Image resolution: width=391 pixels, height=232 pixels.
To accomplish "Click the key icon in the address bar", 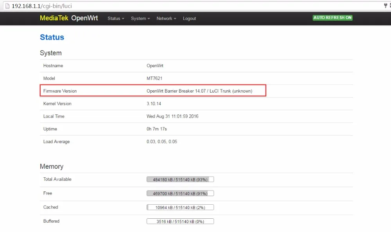I will 386,6.
